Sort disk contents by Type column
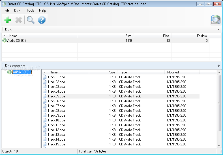223x155 pixels. pos(141,72)
